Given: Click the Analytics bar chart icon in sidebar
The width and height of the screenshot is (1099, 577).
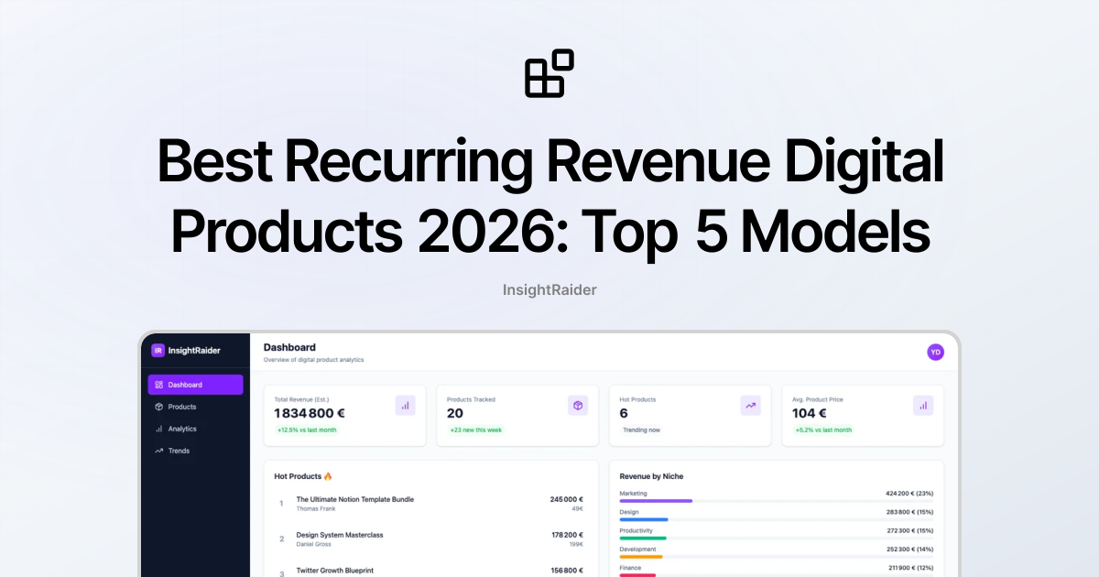Looking at the screenshot, I should pyautogui.click(x=158, y=429).
